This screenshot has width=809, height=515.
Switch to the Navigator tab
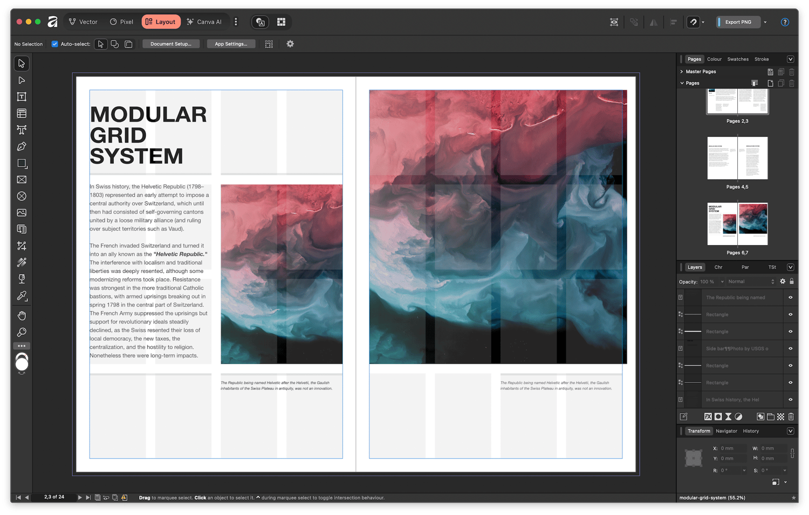click(726, 431)
